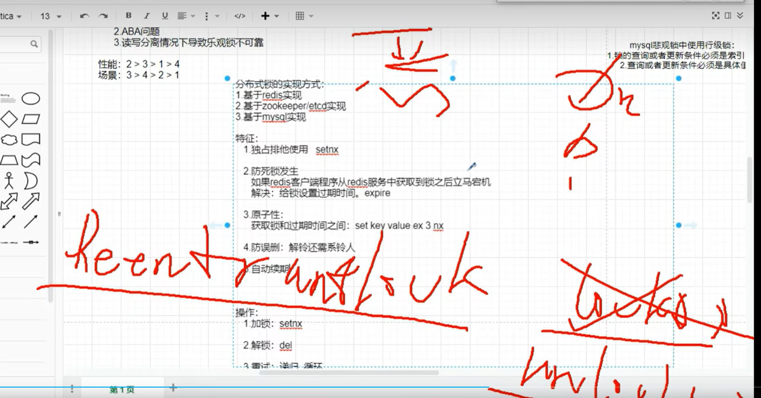This screenshot has width=761, height=398.
Task: Click the text '2.解锁:del'
Action: pos(268,345)
